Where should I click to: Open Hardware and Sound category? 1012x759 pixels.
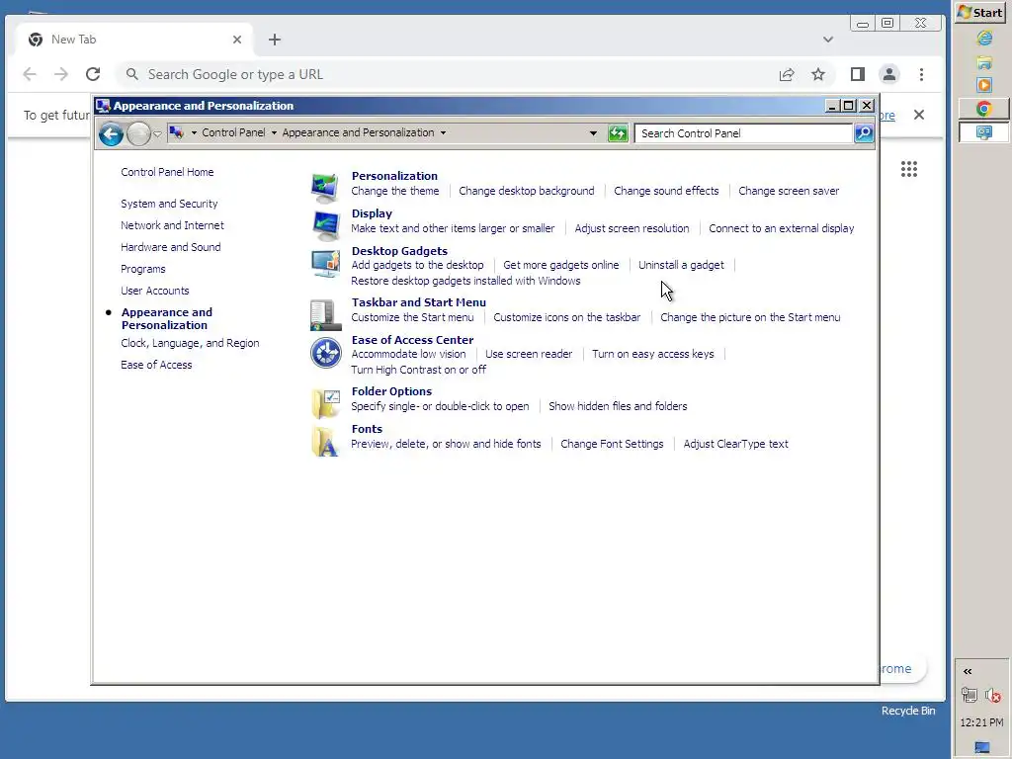click(x=170, y=247)
